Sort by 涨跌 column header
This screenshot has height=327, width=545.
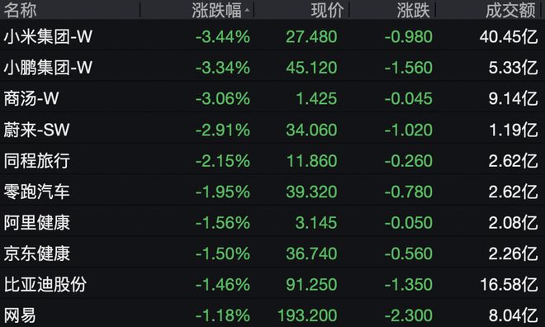pyautogui.click(x=413, y=10)
